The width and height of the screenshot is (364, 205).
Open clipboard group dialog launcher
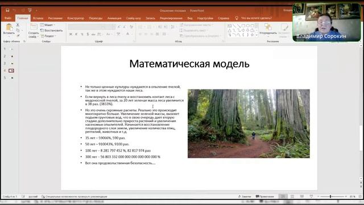(x=24, y=42)
